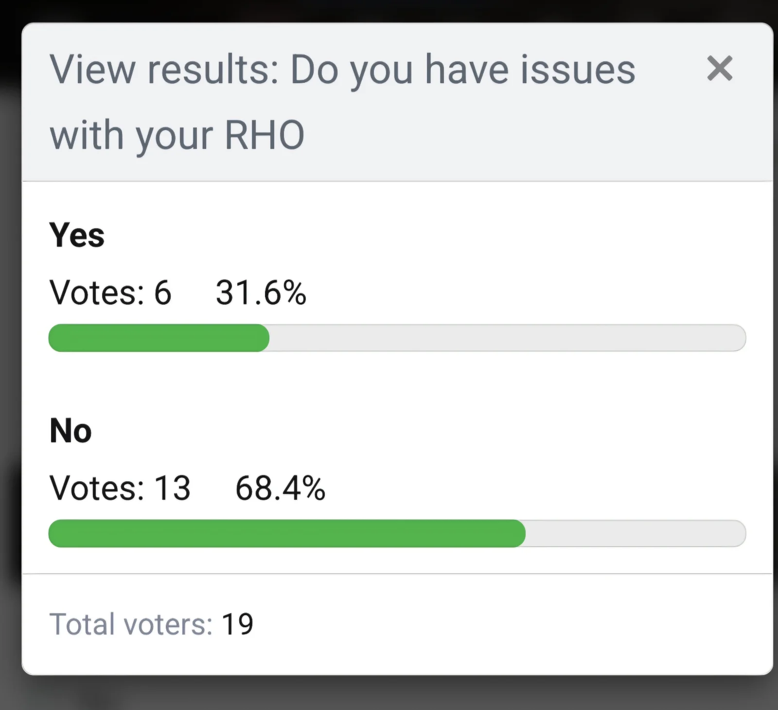The image size is (778, 710).
Task: Click the Yes option label
Action: [77, 235]
